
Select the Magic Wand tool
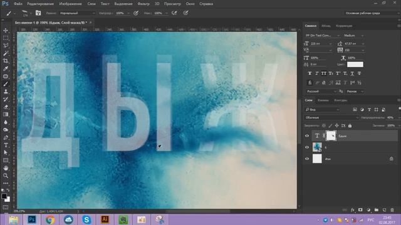coord(6,53)
